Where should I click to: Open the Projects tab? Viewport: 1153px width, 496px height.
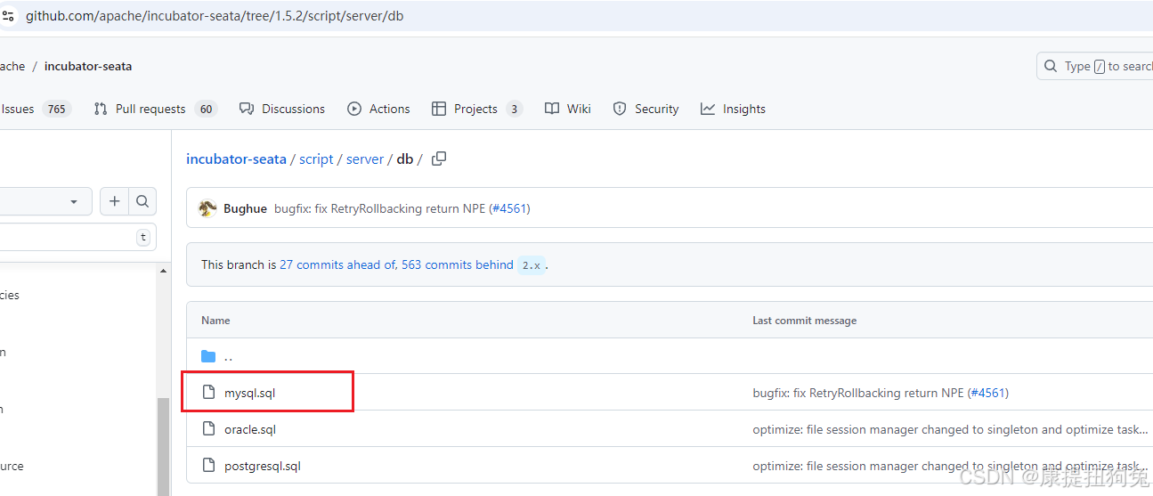[476, 109]
